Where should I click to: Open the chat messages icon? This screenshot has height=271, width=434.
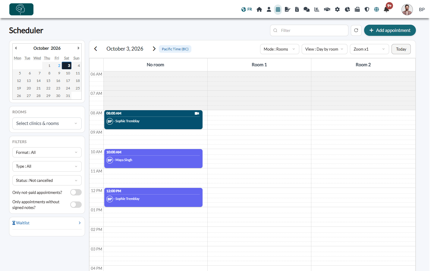click(307, 9)
